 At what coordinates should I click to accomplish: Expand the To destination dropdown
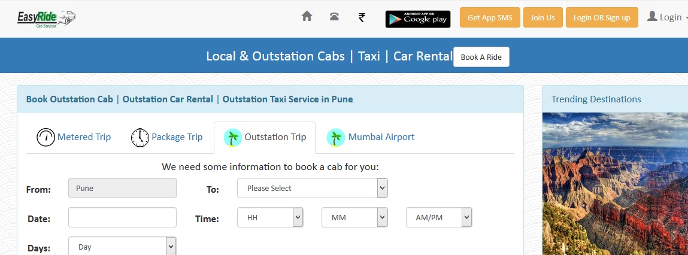[313, 188]
